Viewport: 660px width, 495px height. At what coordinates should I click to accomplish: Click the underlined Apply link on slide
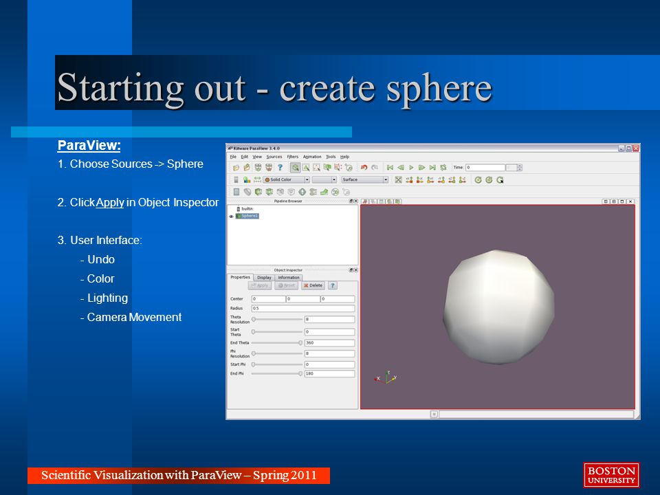tap(110, 202)
